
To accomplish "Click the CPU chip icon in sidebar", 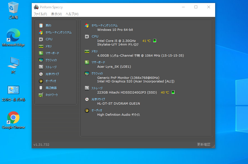I will 41,39.
